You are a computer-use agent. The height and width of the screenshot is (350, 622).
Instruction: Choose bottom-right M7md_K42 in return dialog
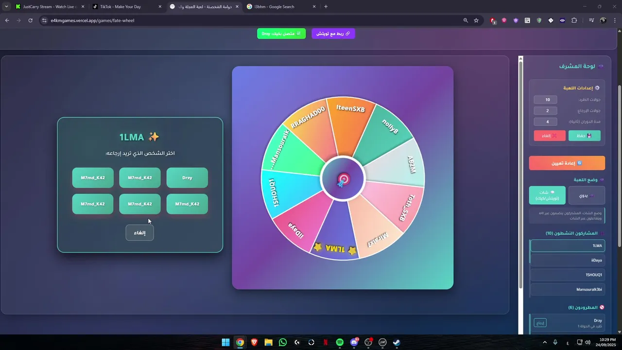pyautogui.click(x=187, y=204)
